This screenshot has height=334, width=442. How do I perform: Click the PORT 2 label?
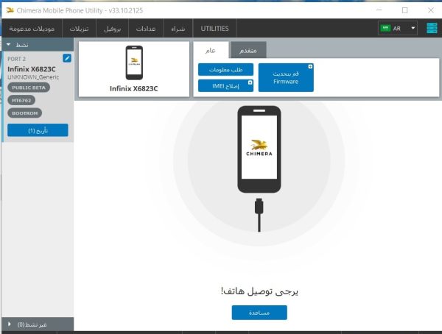coord(17,59)
